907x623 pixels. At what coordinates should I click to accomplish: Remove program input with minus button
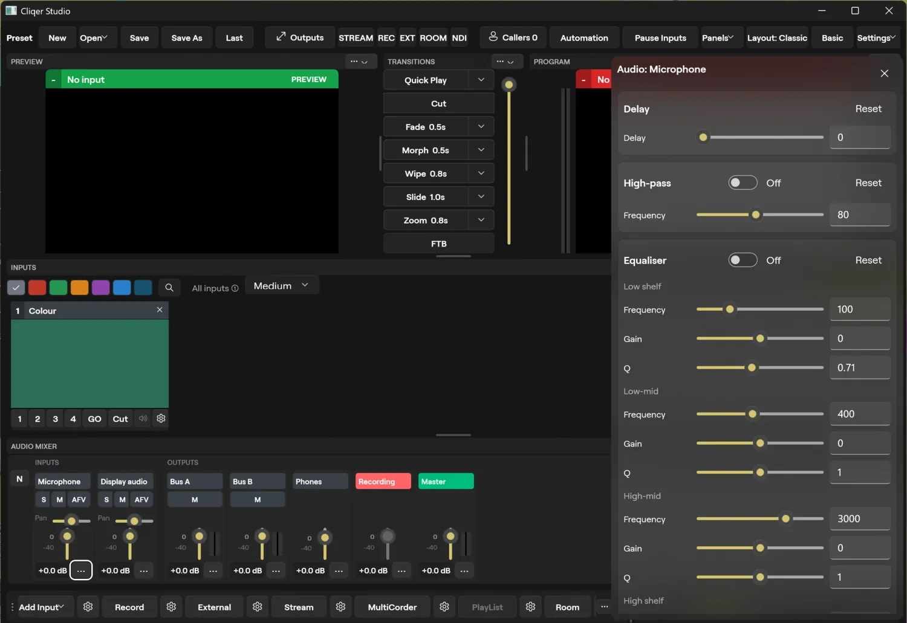pyautogui.click(x=584, y=80)
